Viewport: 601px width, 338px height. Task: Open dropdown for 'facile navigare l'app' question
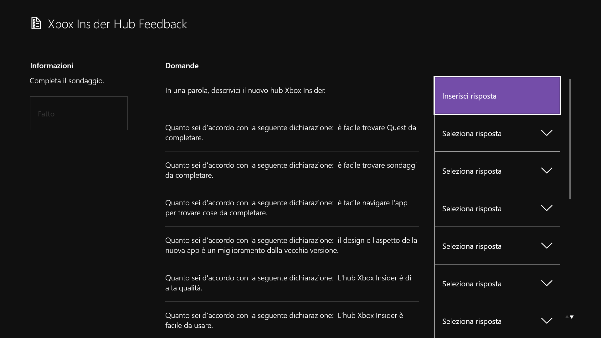click(x=497, y=208)
